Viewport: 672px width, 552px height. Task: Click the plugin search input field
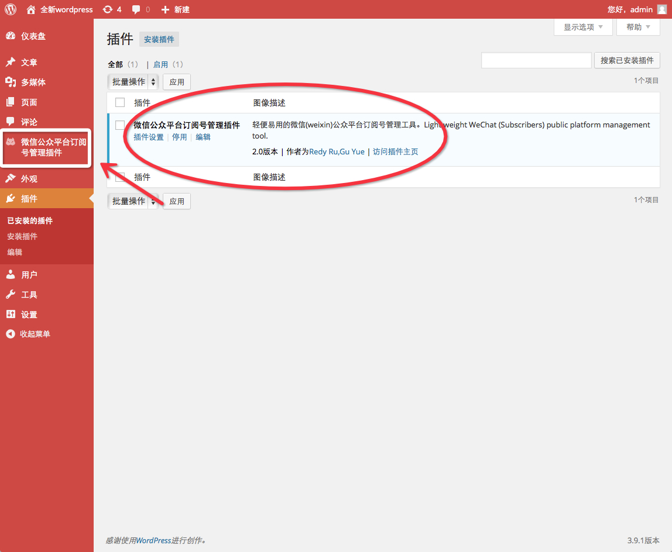coord(536,60)
